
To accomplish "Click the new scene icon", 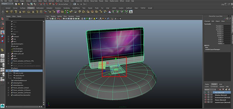I will tap(16, 4).
